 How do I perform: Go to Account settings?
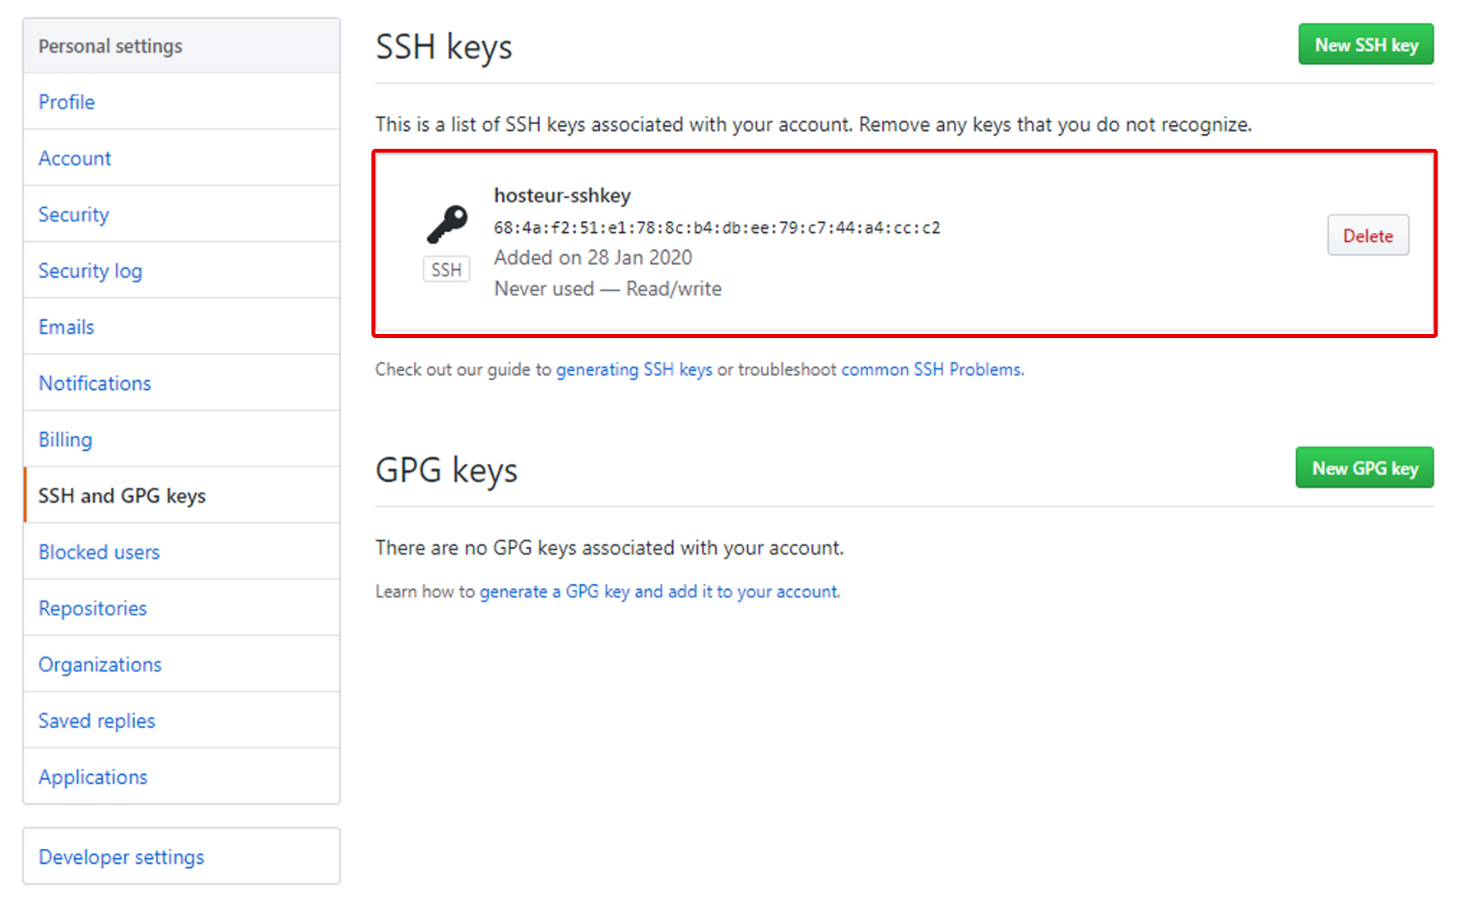pos(75,159)
